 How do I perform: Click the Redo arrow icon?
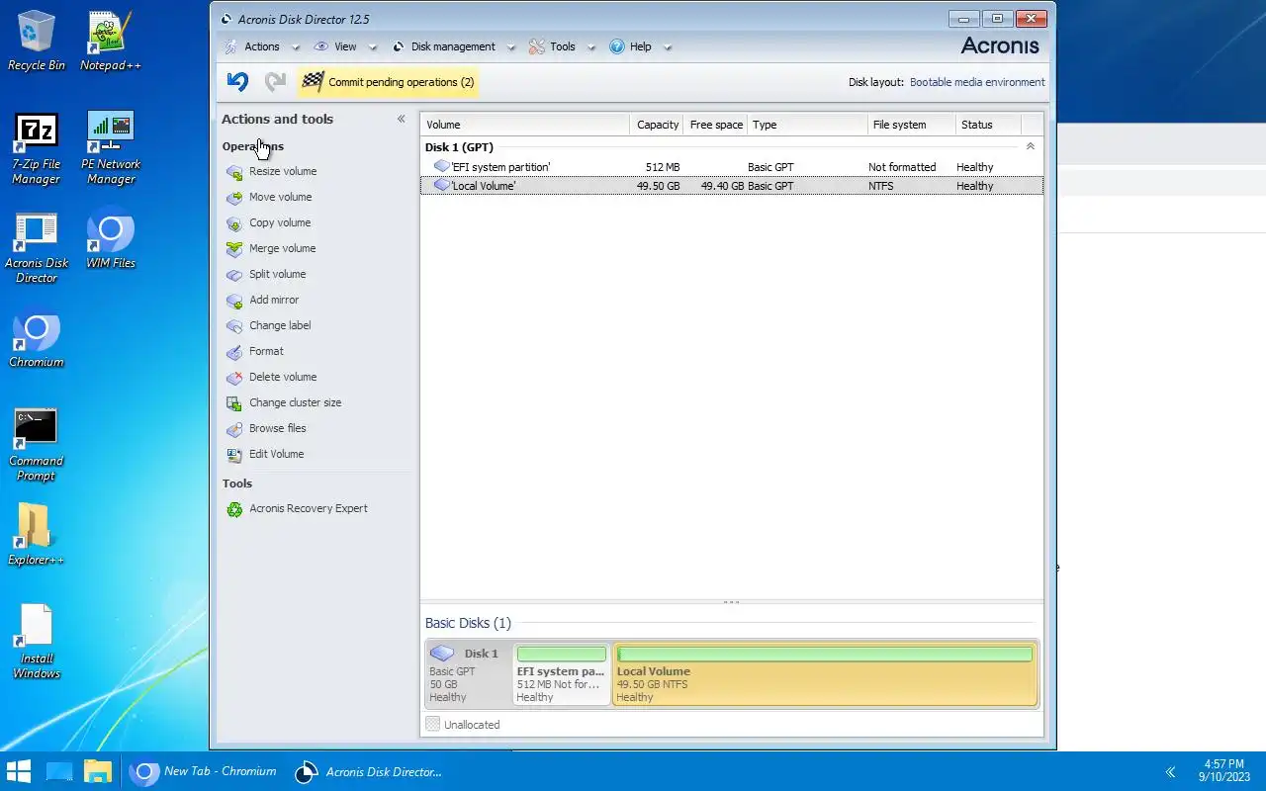click(x=275, y=82)
